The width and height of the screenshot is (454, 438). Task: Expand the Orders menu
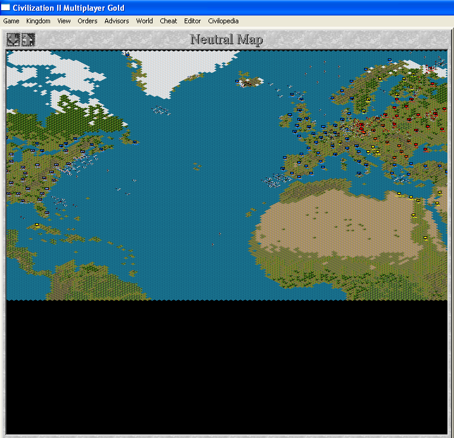pos(88,21)
